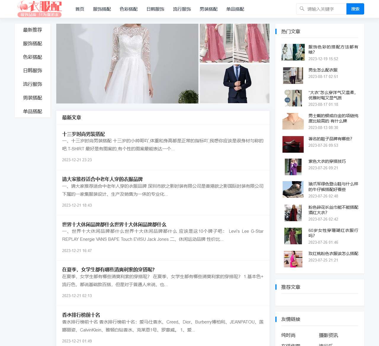Select 服饰搭配 in the left sidebar

coord(33,44)
